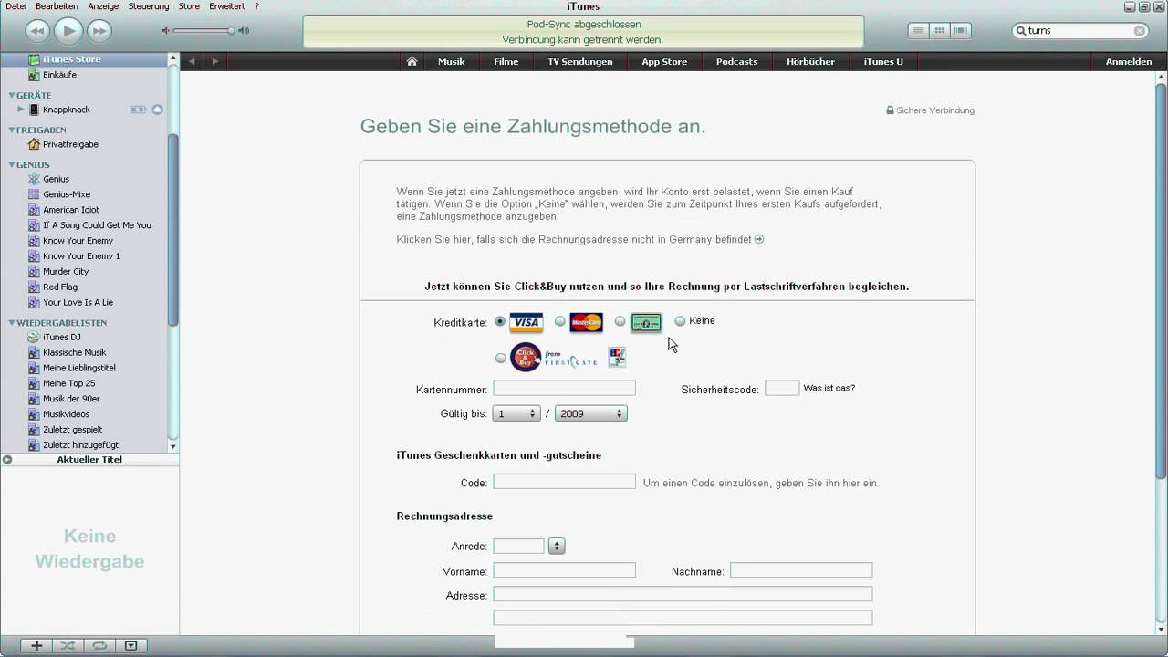Image resolution: width=1168 pixels, height=657 pixels.
Task: Toggle shuffle button at bottom
Action: (x=68, y=645)
